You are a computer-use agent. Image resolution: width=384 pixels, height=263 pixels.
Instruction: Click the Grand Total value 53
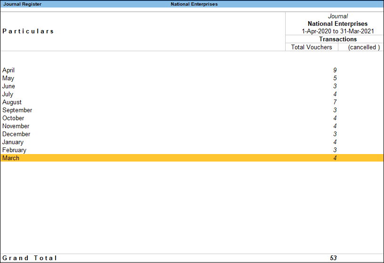click(333, 258)
